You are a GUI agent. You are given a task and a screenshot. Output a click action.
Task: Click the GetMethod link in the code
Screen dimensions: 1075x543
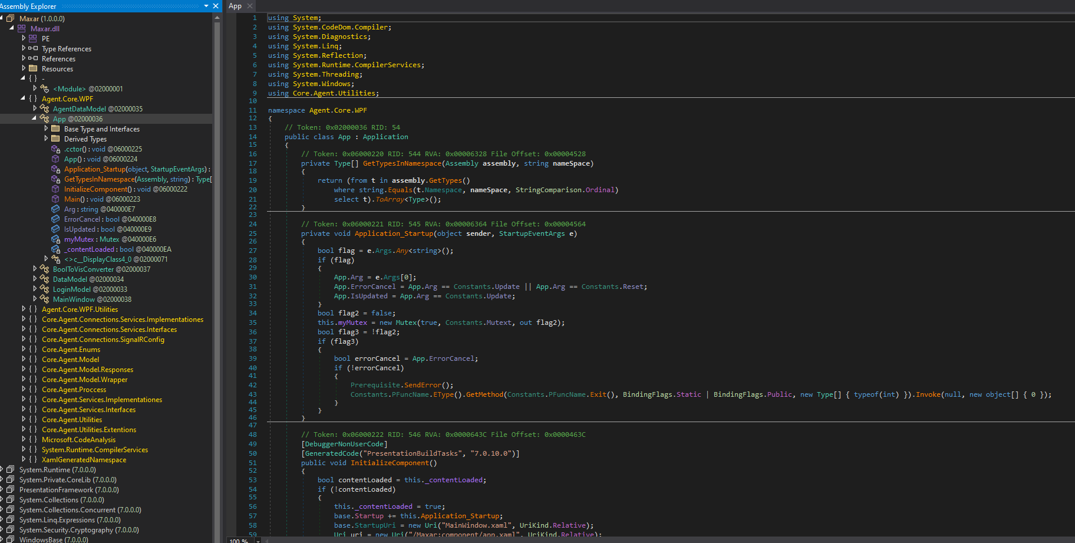click(x=484, y=394)
